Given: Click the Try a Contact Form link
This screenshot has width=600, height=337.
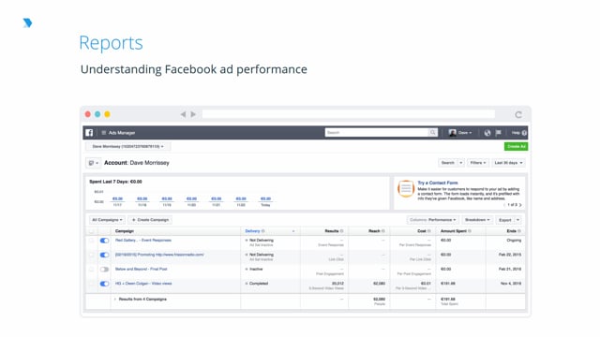Looking at the screenshot, I should (438, 183).
